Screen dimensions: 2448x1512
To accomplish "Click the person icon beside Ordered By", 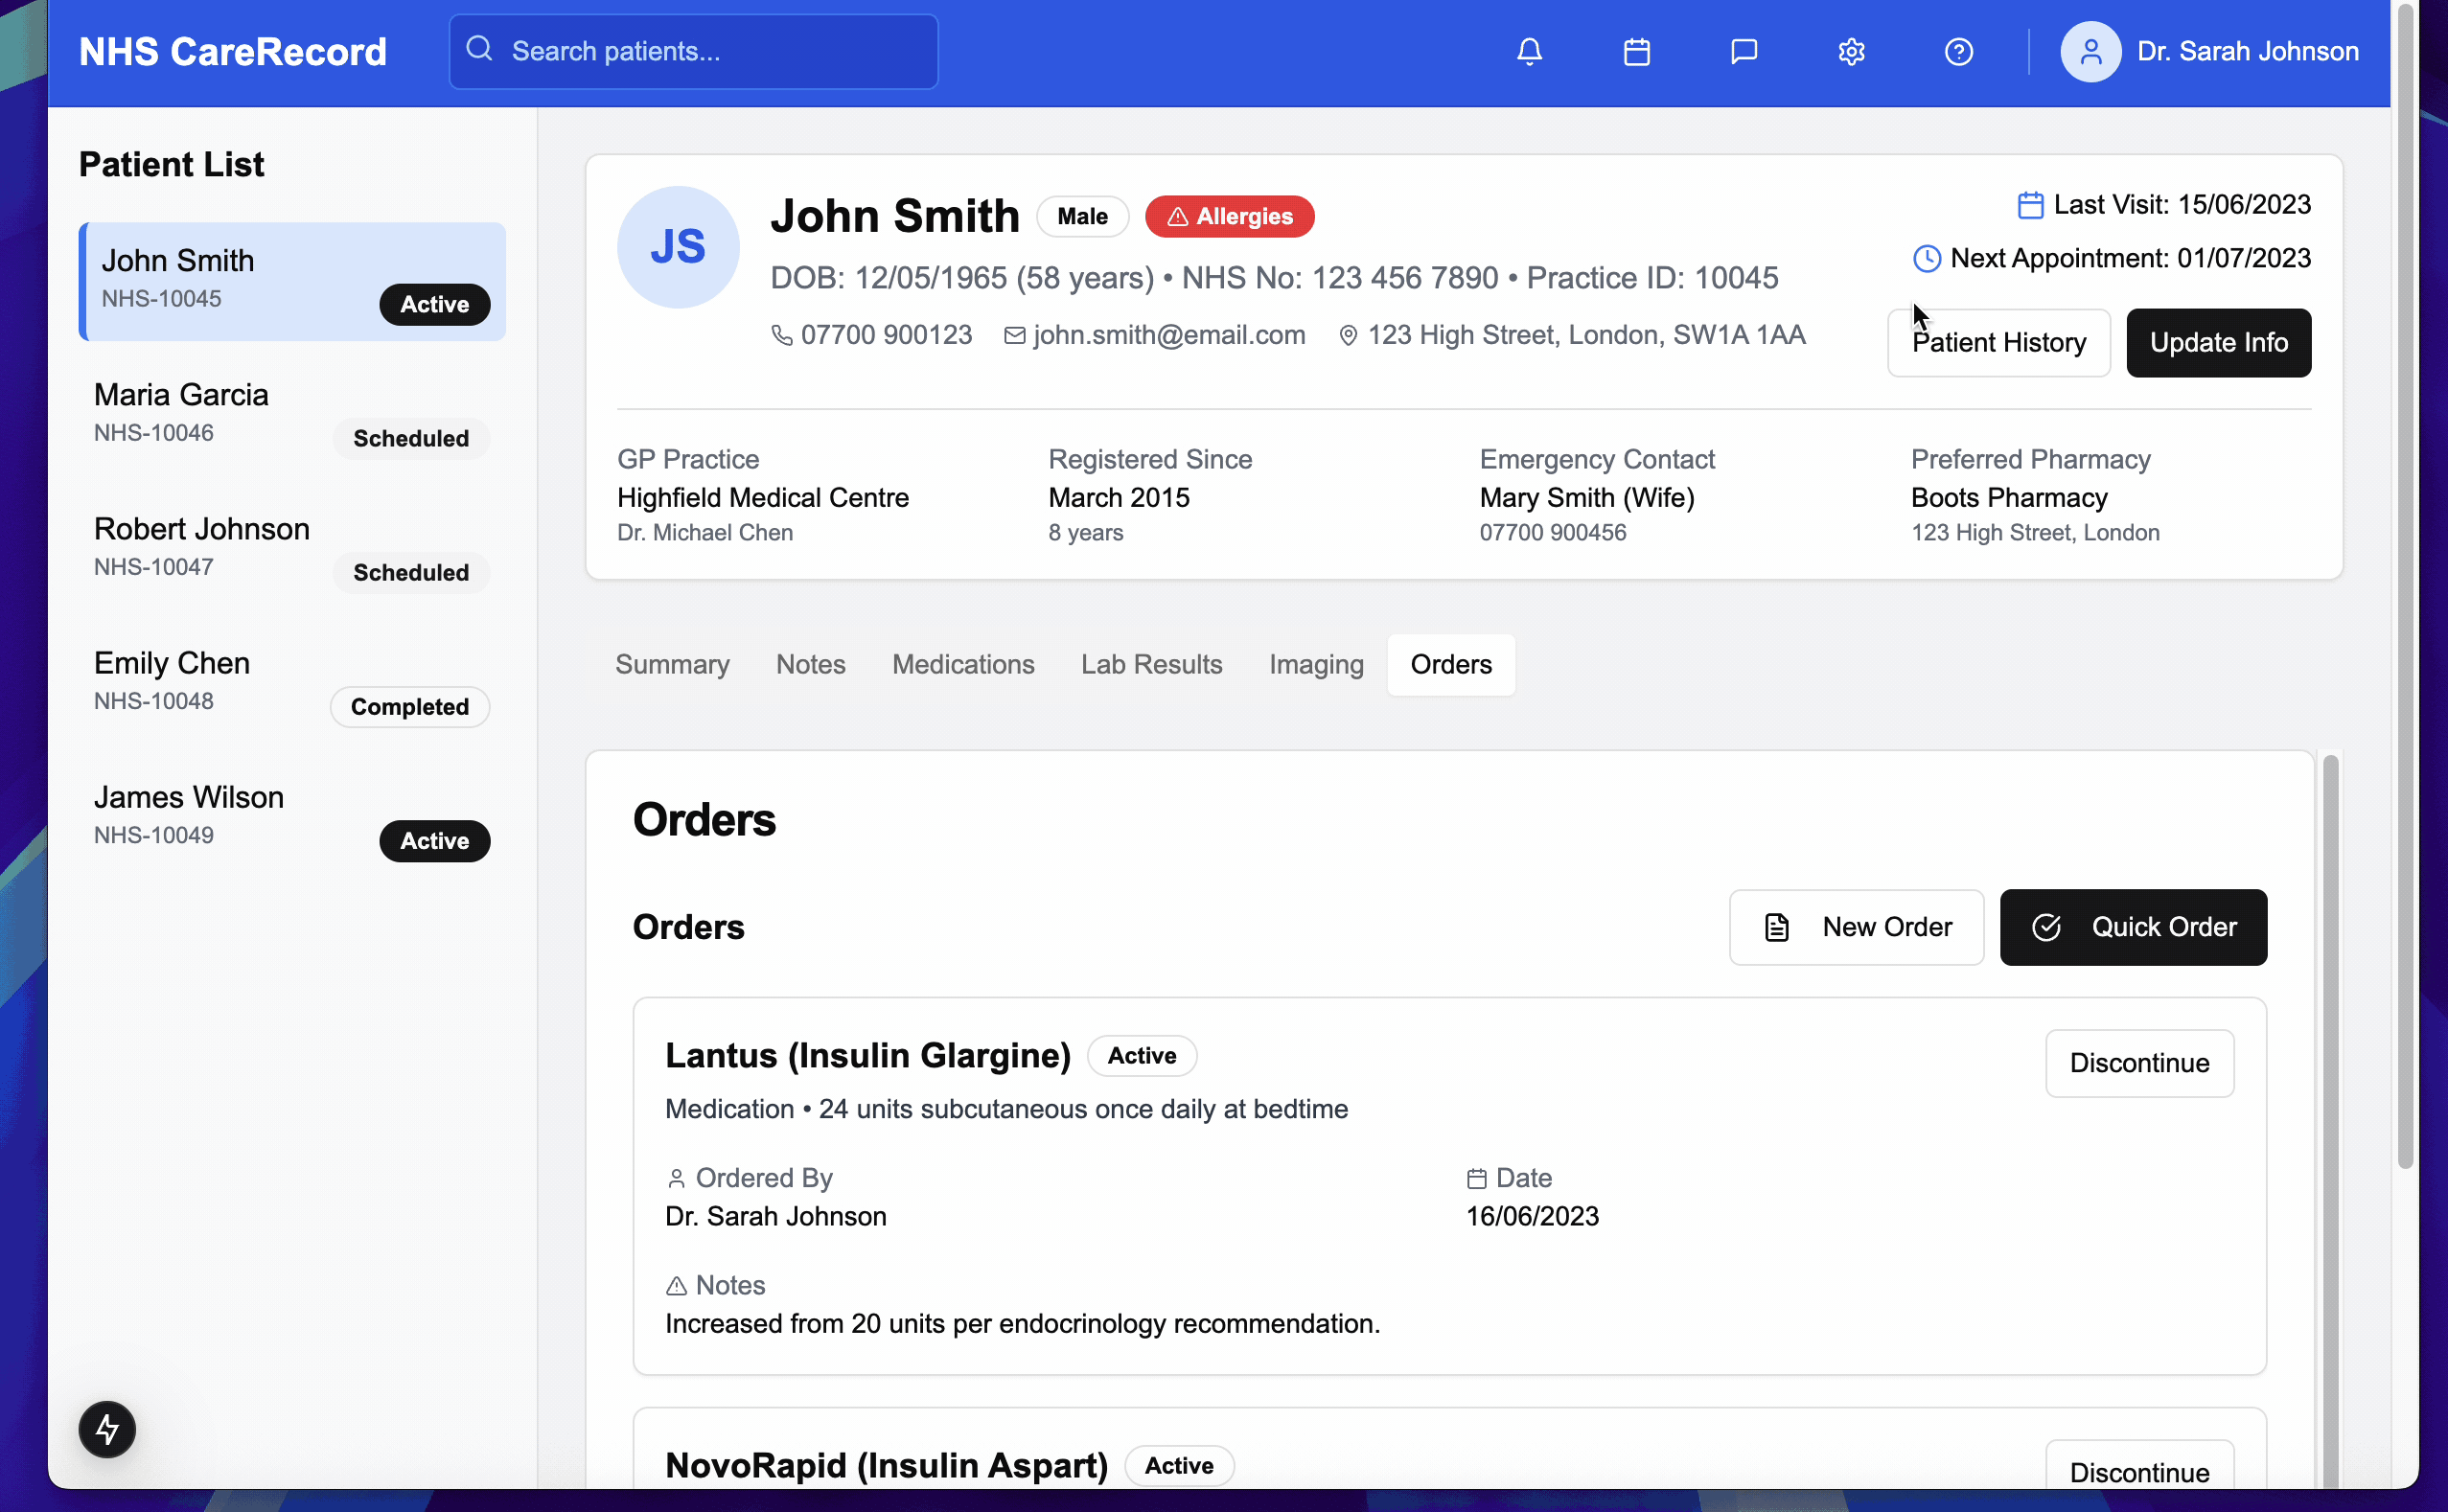I will pyautogui.click(x=677, y=1179).
